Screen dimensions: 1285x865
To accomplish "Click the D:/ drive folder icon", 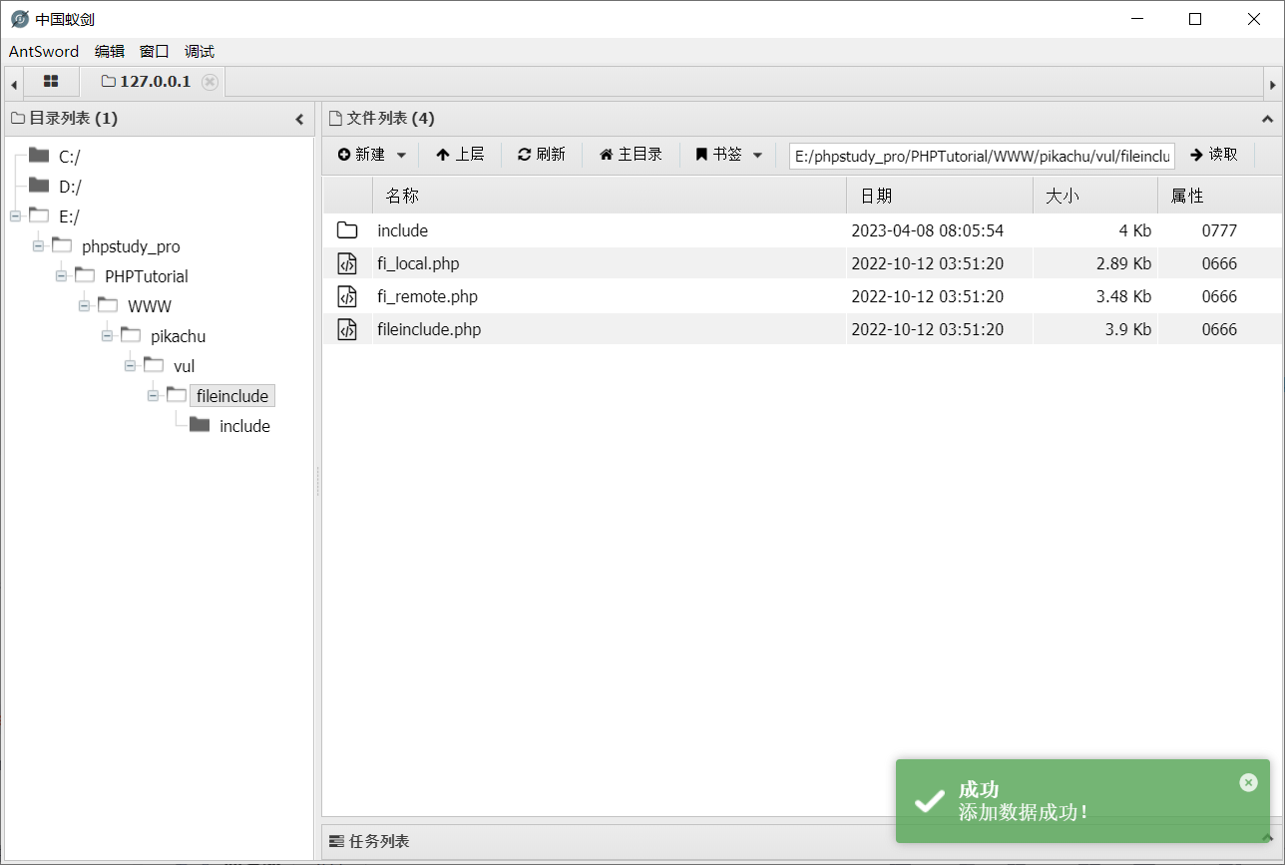I will click(39, 186).
